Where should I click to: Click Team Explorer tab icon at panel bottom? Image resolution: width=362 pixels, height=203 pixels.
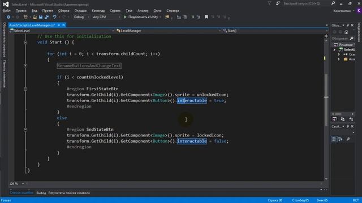point(343,119)
